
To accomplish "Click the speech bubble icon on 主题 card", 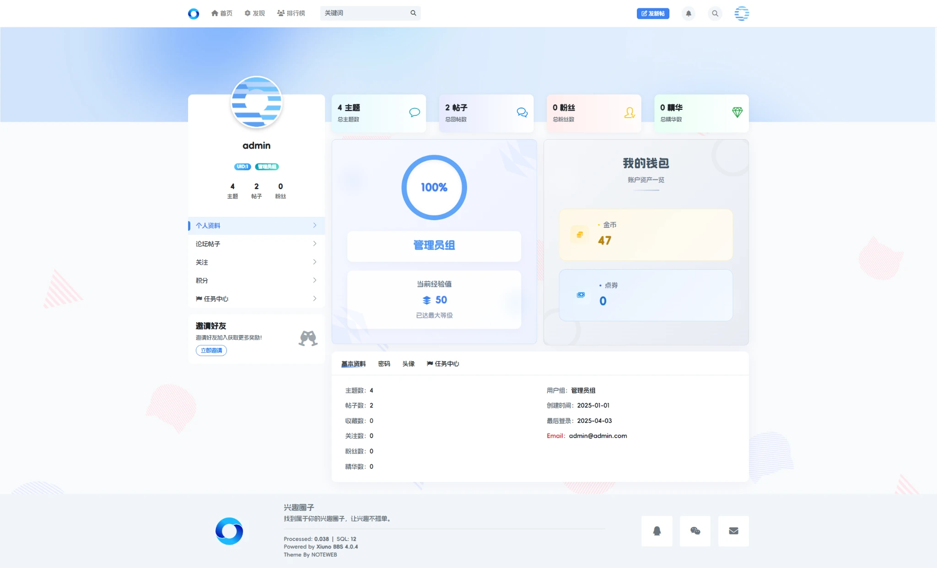I will pos(415,112).
